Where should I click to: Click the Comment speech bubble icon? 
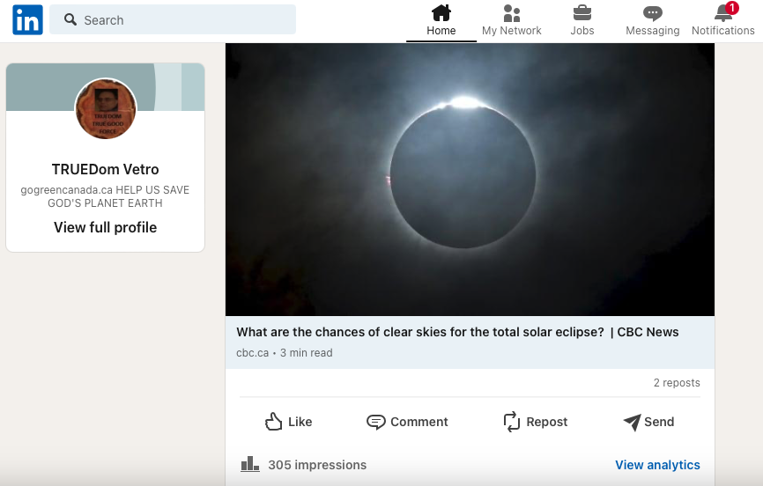point(376,422)
